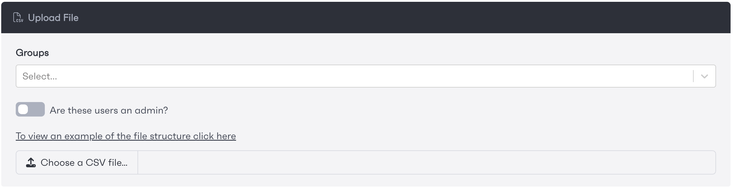The width and height of the screenshot is (733, 189).
Task: Choose a CSV file button
Action: pyautogui.click(x=77, y=162)
